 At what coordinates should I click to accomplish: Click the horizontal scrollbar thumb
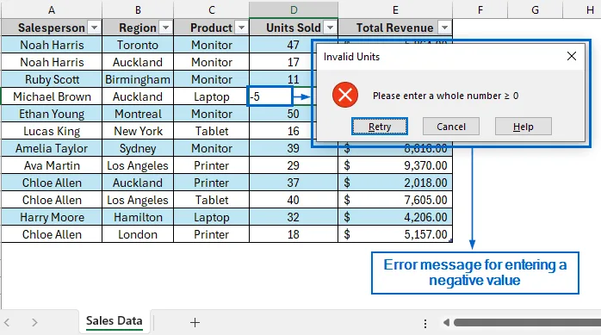click(x=528, y=323)
